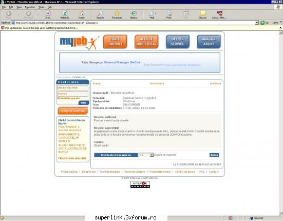Open the Favorites menu
This screenshot has width=283, height=221.
click(x=30, y=7)
